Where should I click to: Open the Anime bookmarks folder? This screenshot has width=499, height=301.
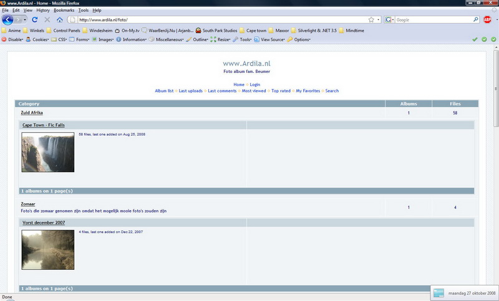11,31
